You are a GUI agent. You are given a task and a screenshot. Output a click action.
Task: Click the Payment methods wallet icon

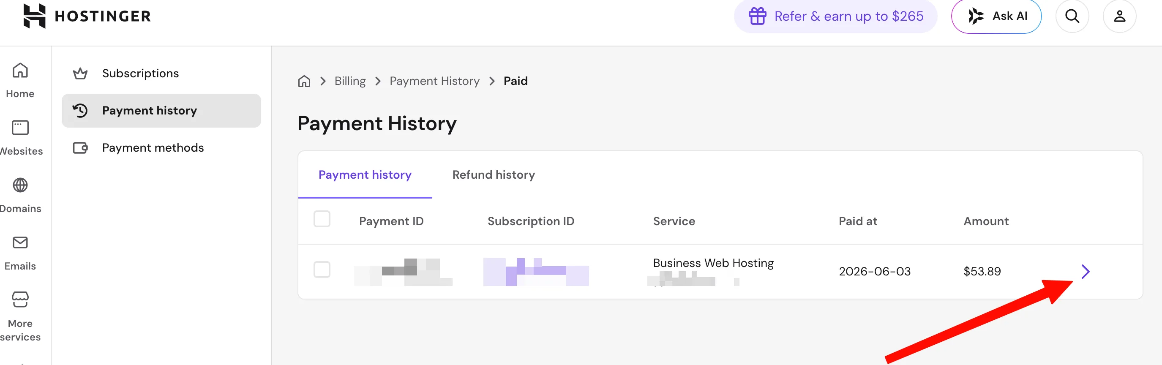80,147
